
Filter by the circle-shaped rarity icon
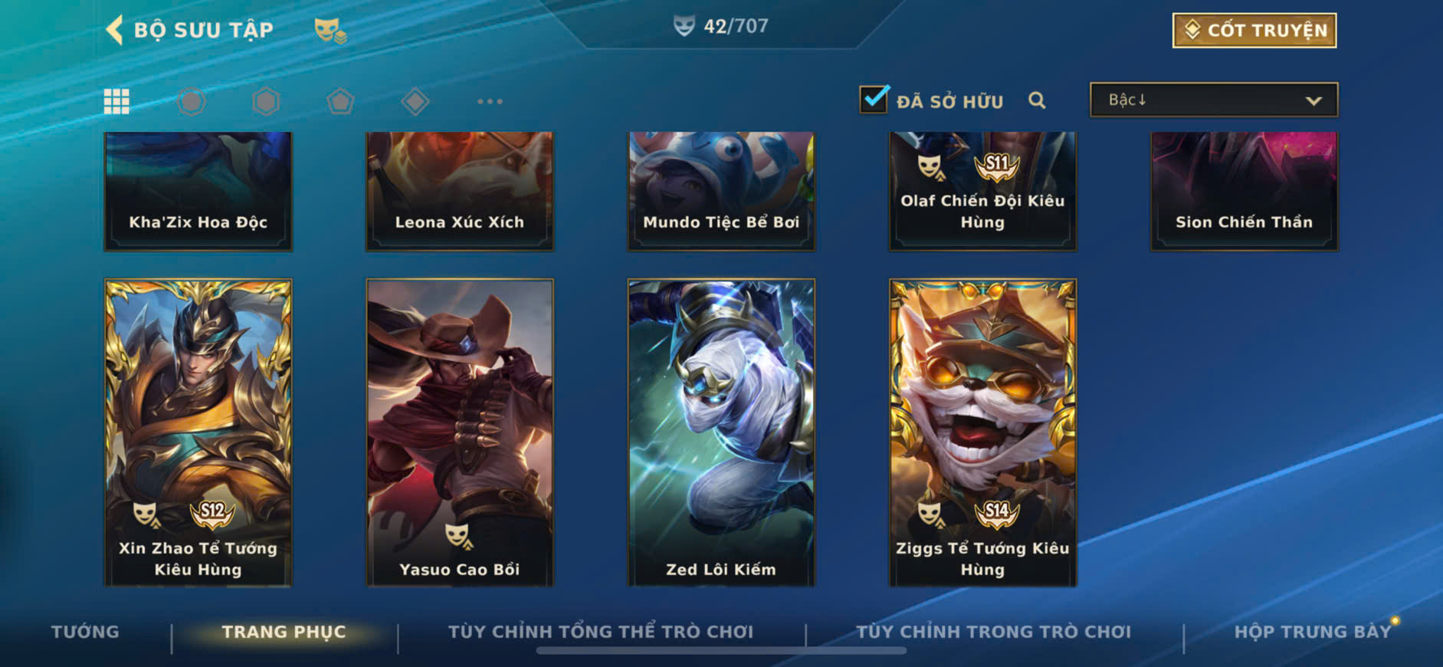(192, 101)
